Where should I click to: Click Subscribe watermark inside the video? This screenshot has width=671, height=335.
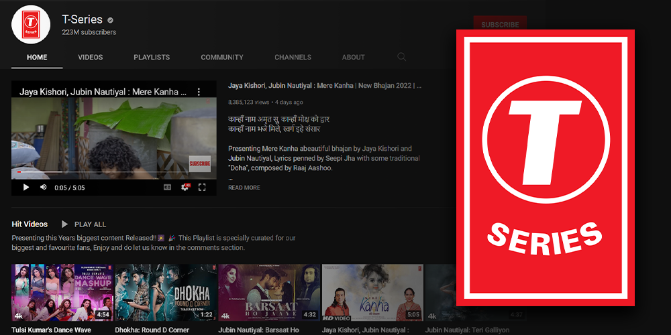(x=200, y=163)
